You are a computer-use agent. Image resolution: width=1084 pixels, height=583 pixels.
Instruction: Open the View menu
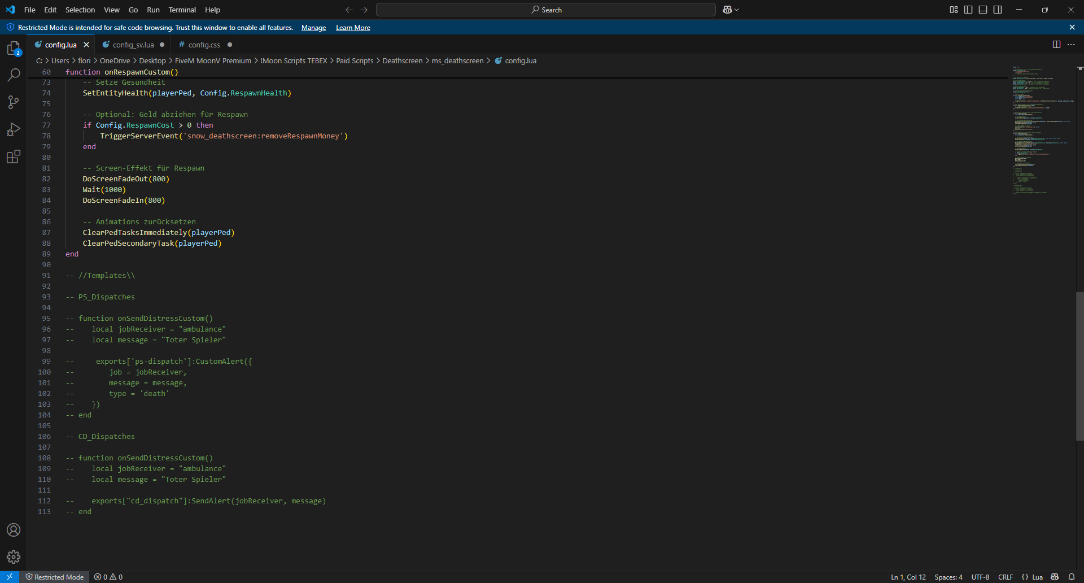click(x=112, y=10)
